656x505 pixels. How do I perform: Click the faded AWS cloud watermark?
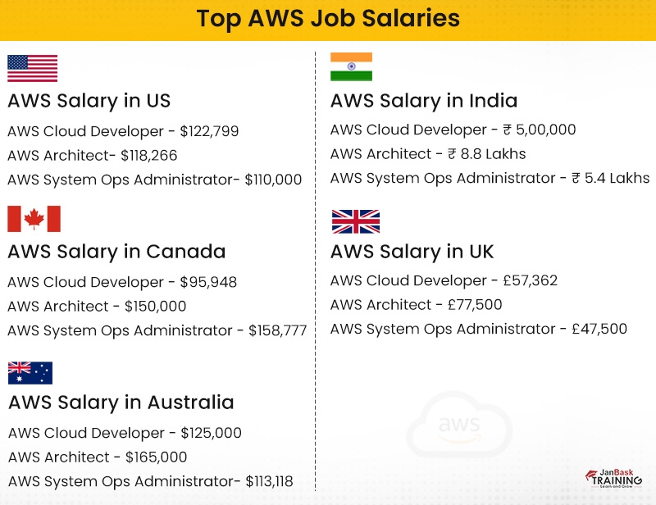[x=459, y=425]
